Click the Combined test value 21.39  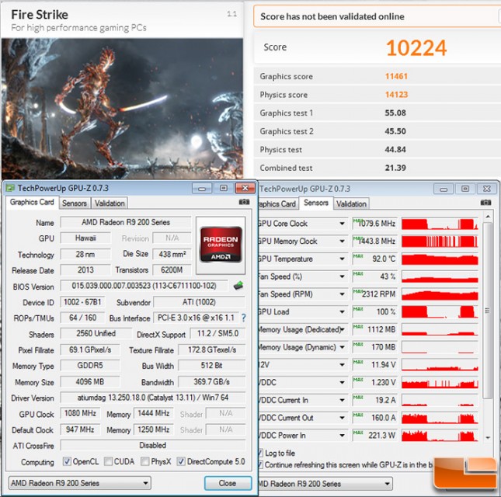tap(395, 168)
